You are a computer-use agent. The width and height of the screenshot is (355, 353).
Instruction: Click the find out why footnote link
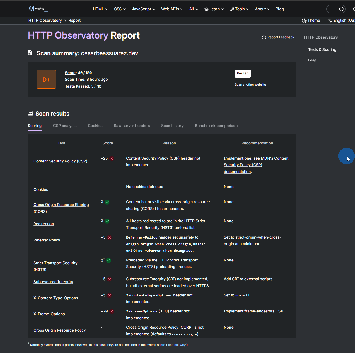[x=177, y=345]
